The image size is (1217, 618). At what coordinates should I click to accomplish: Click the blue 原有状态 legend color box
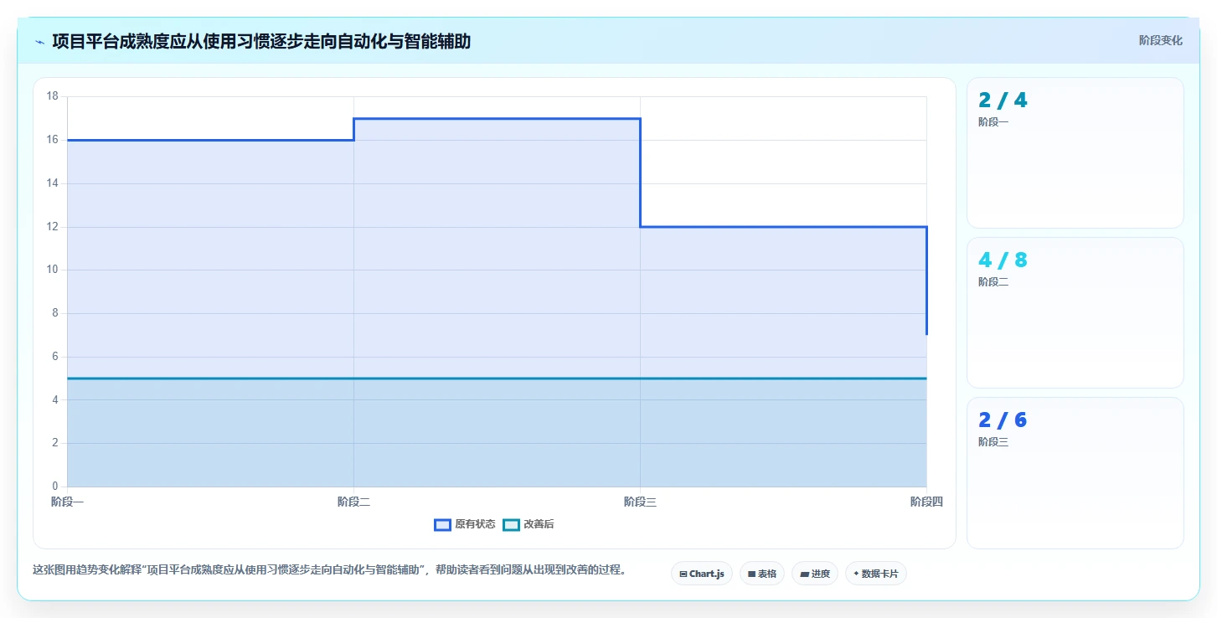[442, 525]
